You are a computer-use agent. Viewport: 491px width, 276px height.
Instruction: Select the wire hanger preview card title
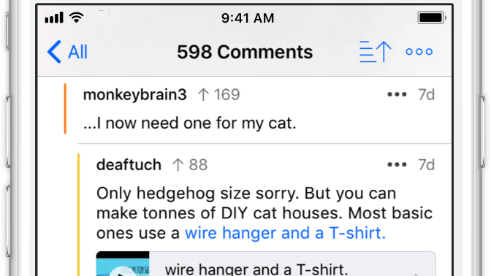256,269
